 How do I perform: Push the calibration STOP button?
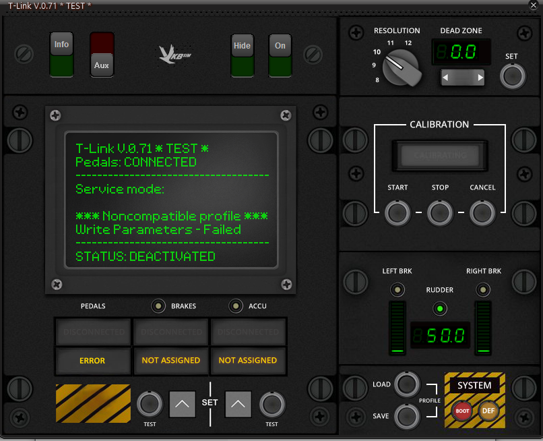pos(440,212)
